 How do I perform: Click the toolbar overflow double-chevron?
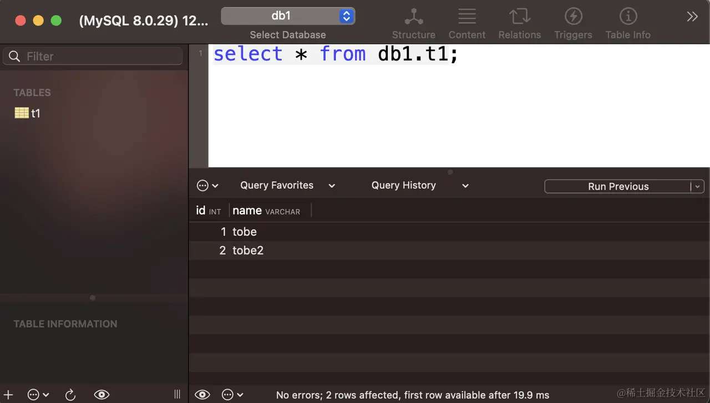[x=692, y=17]
